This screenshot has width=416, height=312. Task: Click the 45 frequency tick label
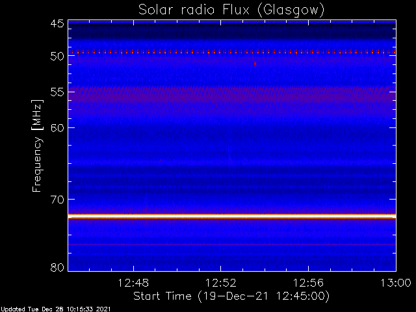tap(57, 23)
